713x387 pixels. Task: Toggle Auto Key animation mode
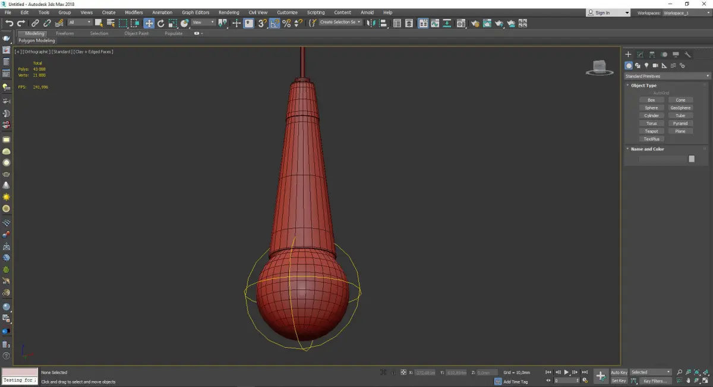[619, 372]
